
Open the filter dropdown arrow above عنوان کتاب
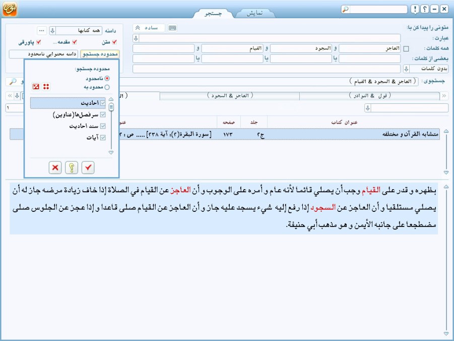(x=367, y=108)
